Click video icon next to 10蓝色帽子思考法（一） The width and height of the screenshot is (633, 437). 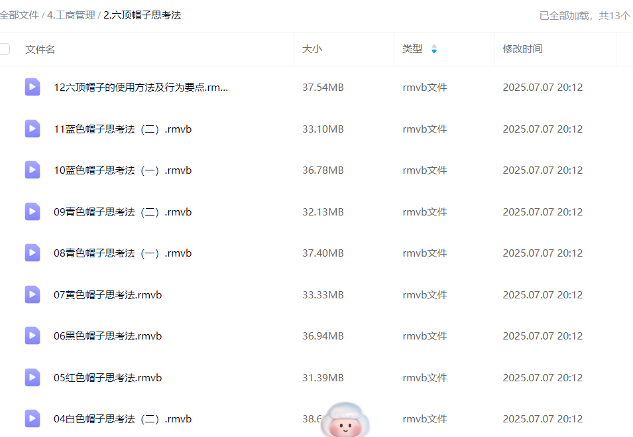32,170
